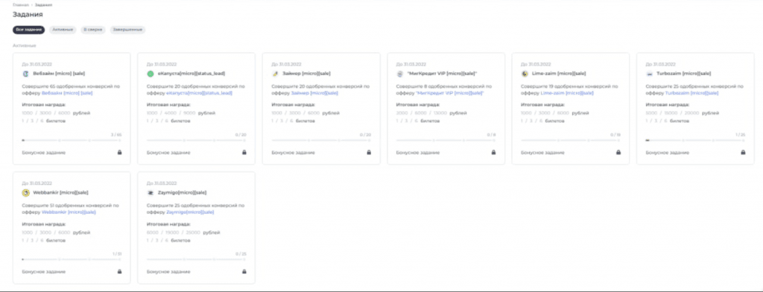Click the lock icon on Вебзайм card
Viewport: 763px width, 292px height.
(x=120, y=152)
